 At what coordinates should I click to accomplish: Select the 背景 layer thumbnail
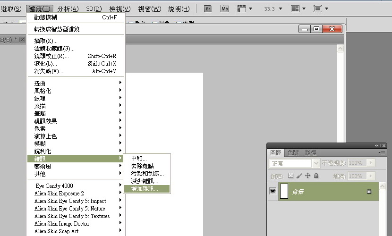[284, 191]
